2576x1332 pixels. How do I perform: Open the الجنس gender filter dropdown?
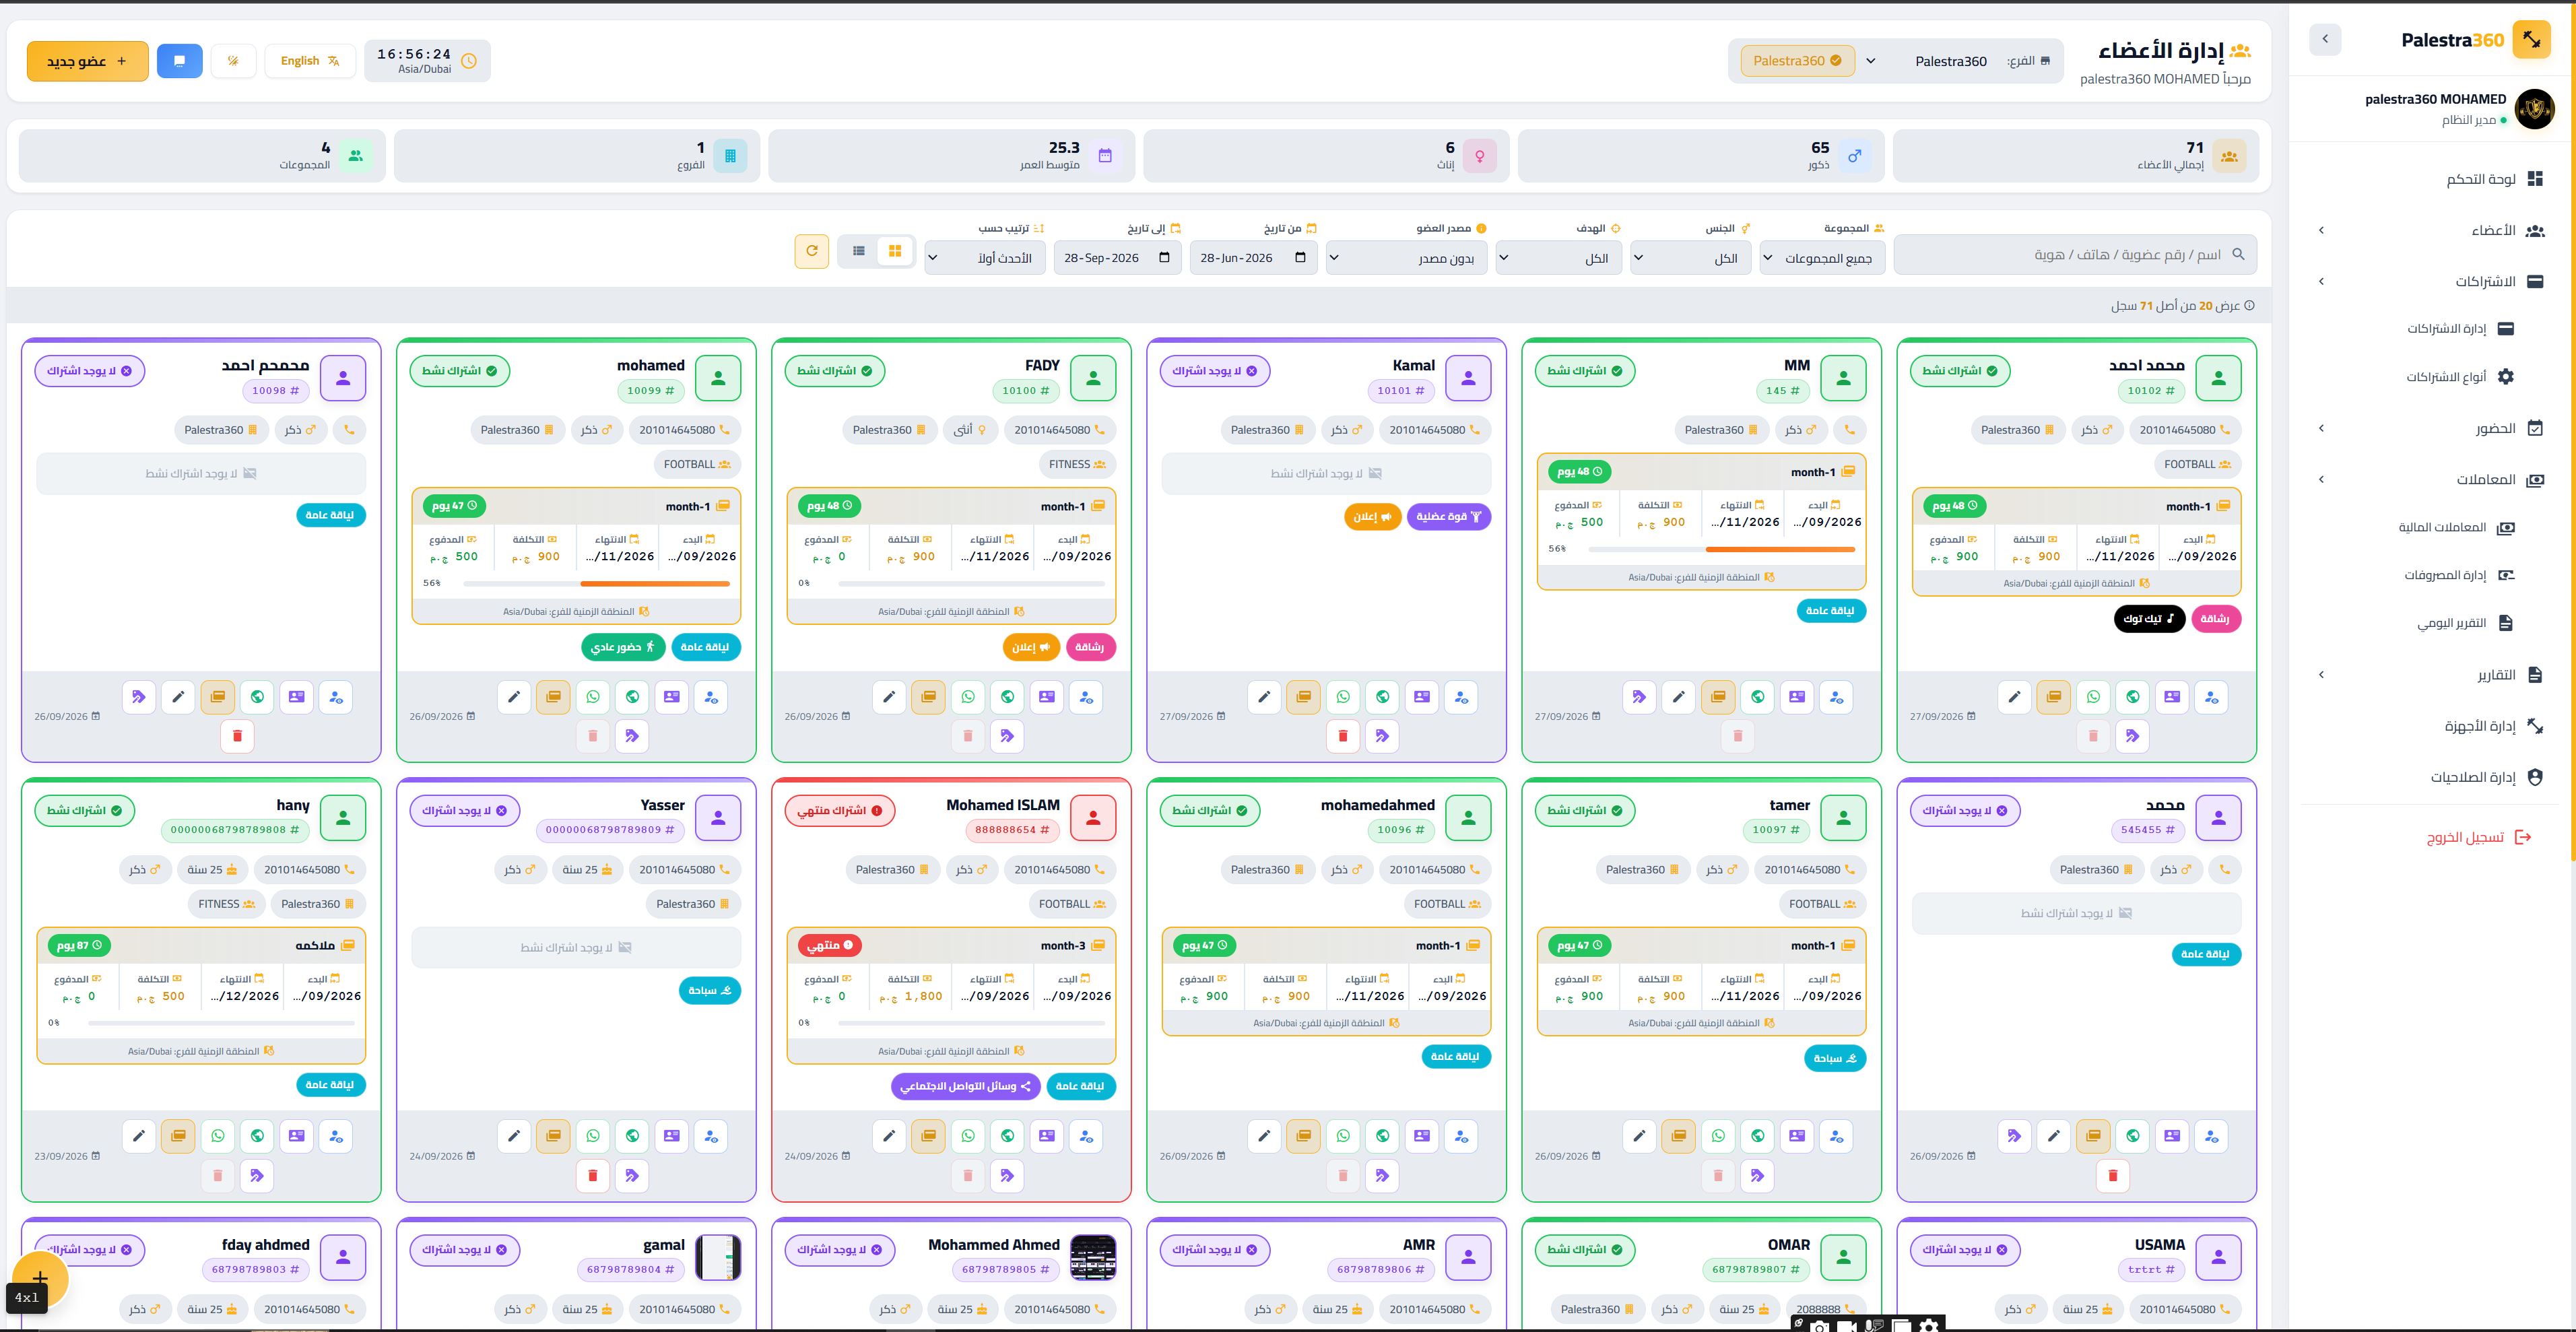point(1690,258)
